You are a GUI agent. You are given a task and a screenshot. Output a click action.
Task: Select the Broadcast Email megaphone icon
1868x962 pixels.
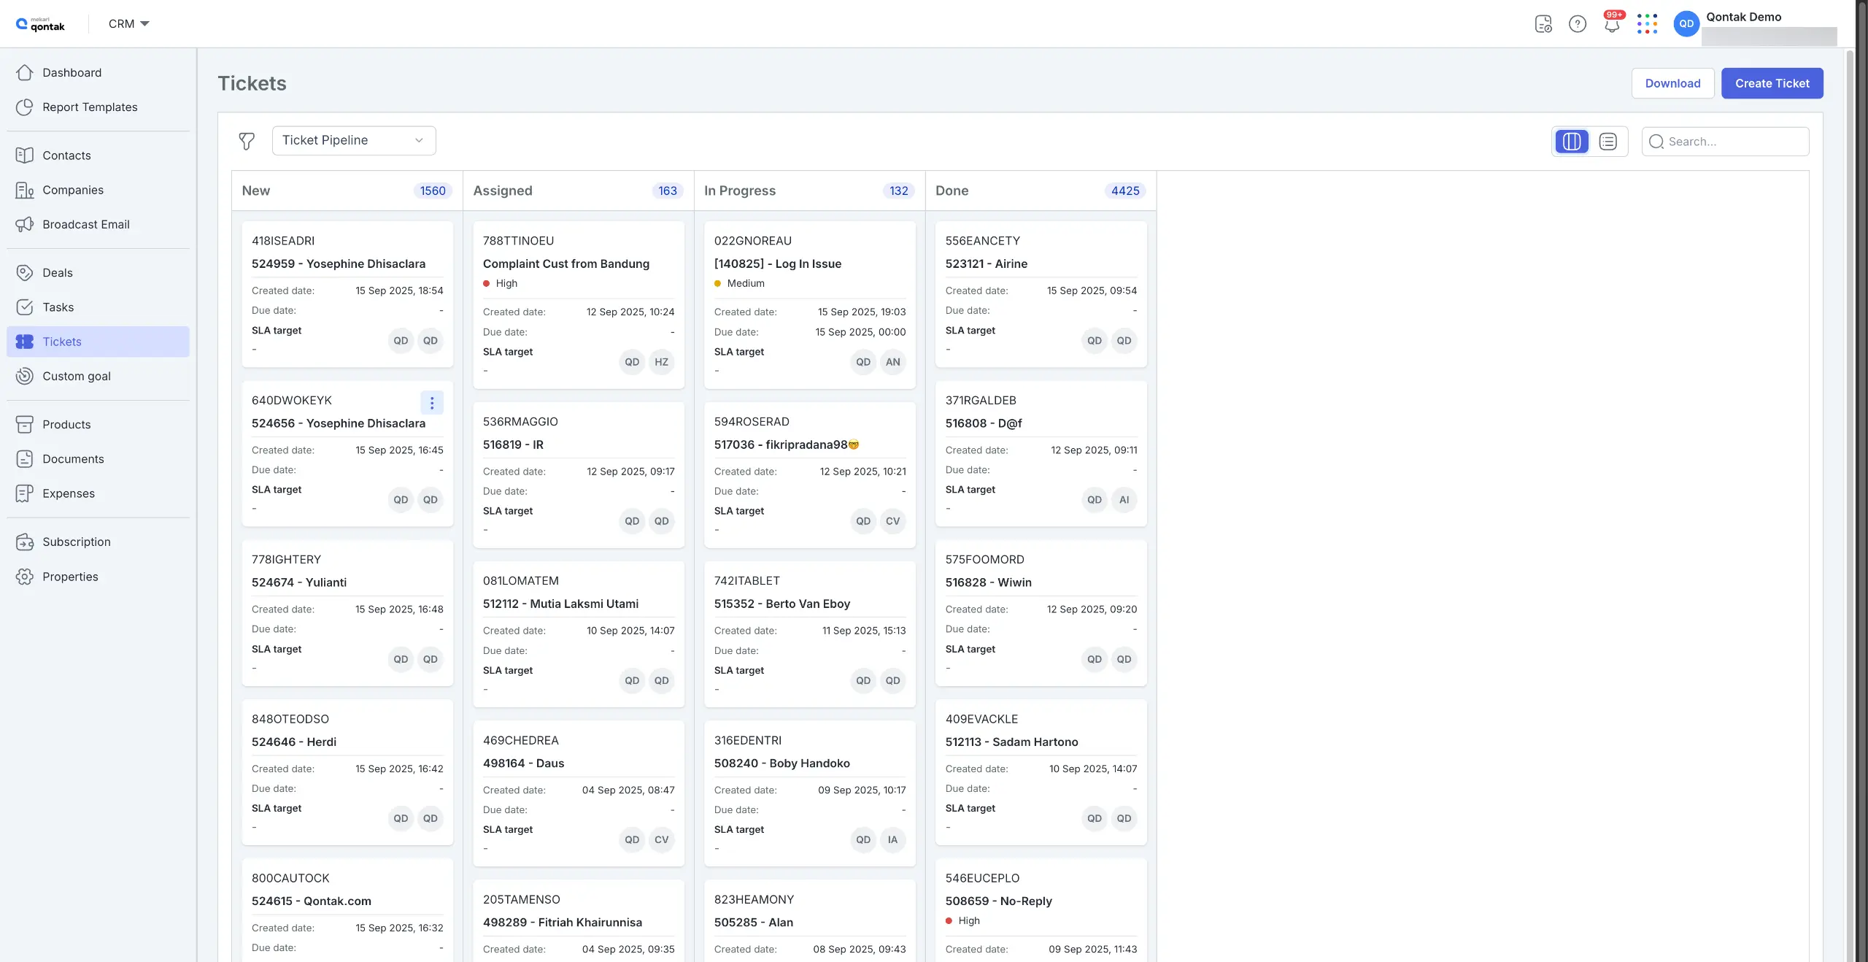(24, 224)
